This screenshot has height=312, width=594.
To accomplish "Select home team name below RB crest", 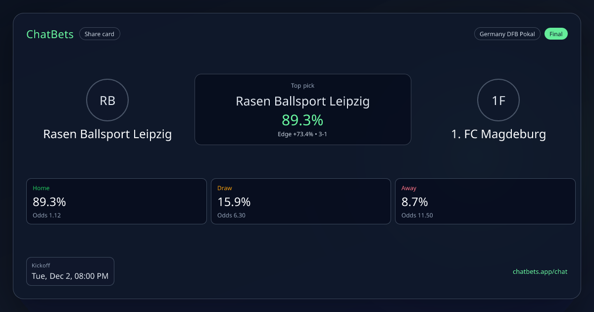I will pos(107,134).
